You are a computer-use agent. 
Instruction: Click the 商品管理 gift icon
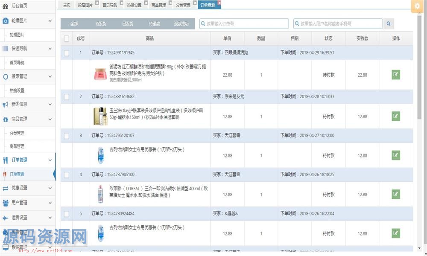(x=6, y=119)
